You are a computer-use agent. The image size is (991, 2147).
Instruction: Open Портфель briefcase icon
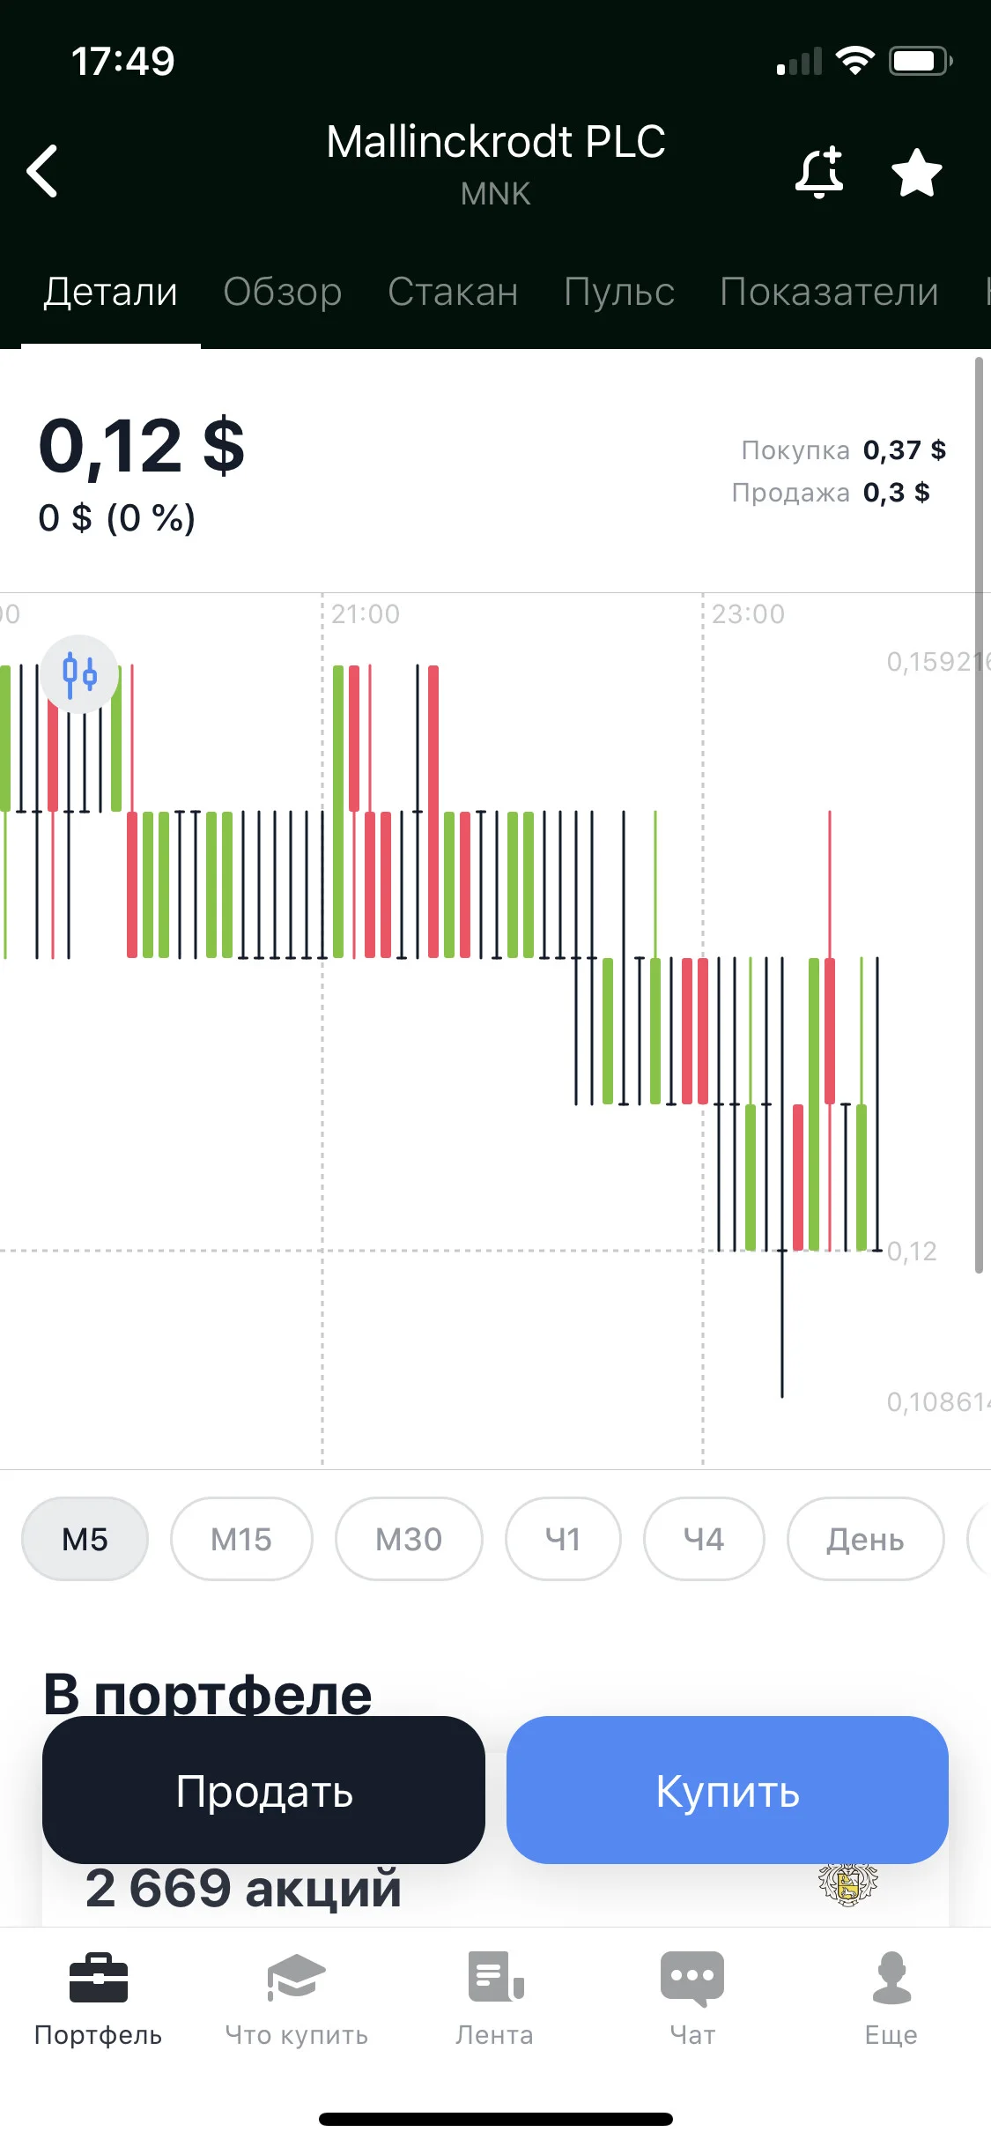(99, 1978)
